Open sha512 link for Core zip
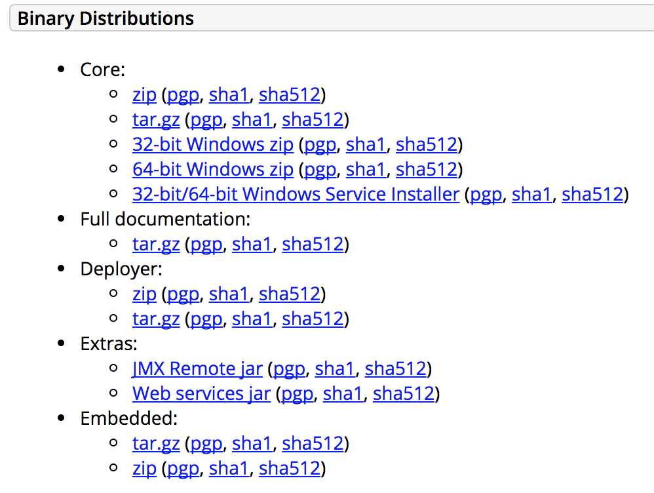The height and width of the screenshot is (493, 654). [290, 95]
